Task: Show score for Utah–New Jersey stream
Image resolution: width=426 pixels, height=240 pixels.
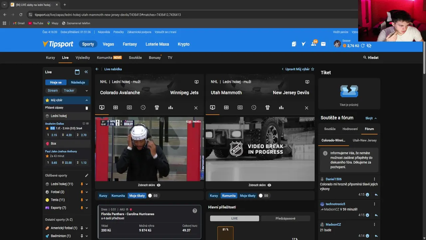Action: [260, 185]
